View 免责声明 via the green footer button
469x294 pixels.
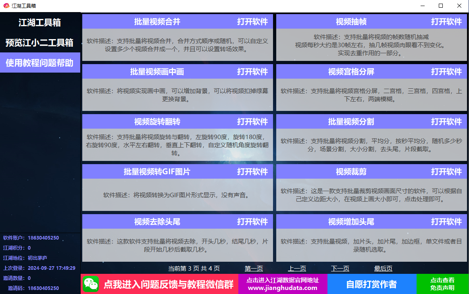click(x=443, y=284)
